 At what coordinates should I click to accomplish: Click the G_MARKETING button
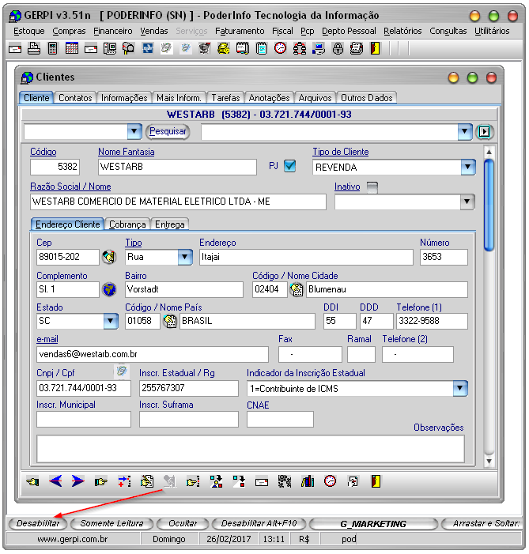[x=373, y=524]
